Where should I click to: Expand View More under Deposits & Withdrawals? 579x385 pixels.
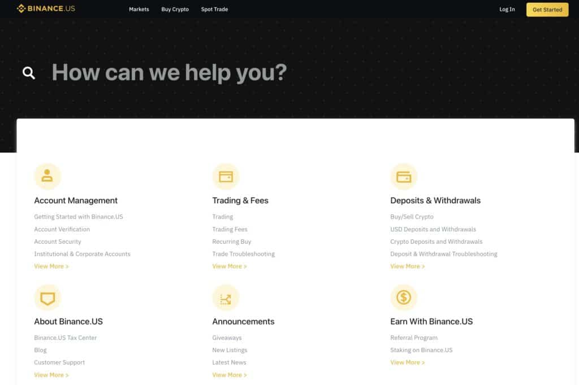pyautogui.click(x=407, y=266)
